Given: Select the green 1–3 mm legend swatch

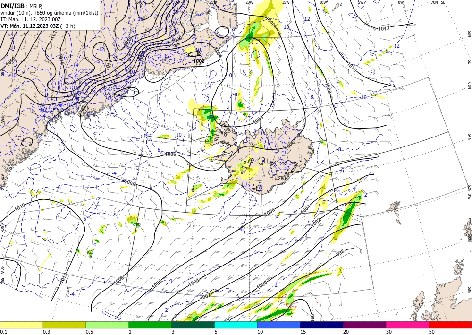Looking at the screenshot, I should pos(150,325).
